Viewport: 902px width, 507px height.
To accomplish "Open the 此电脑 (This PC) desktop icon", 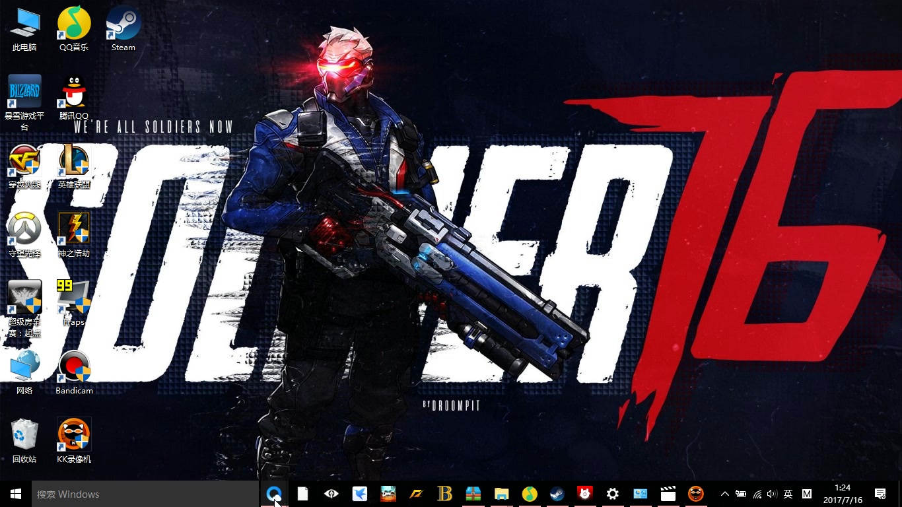I will pos(24,30).
